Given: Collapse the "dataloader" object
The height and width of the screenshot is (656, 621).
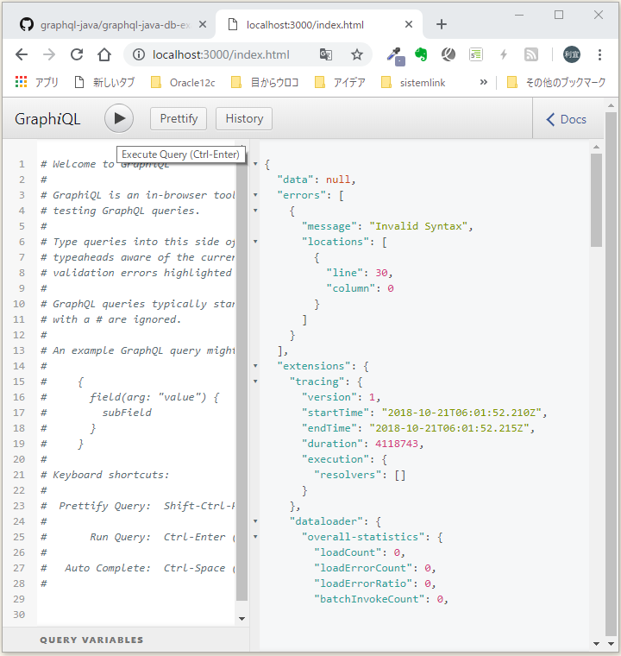Looking at the screenshot, I should [255, 521].
